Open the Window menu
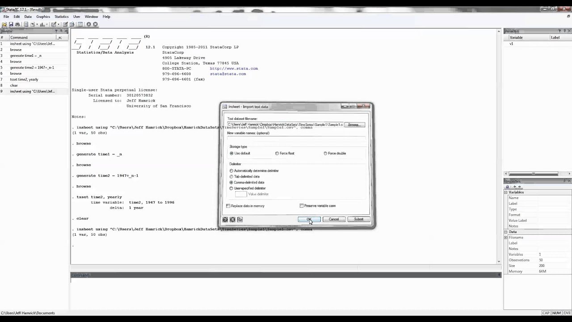Image resolution: width=572 pixels, height=322 pixels. 91,17
